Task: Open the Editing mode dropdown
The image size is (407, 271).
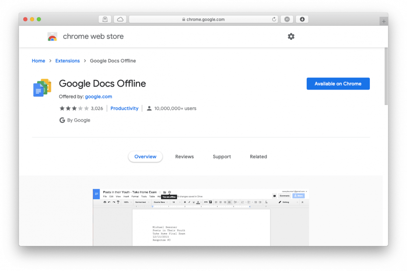Action: point(286,202)
